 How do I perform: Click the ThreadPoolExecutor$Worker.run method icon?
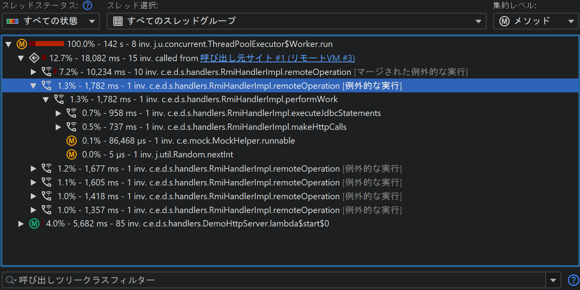tap(22, 44)
